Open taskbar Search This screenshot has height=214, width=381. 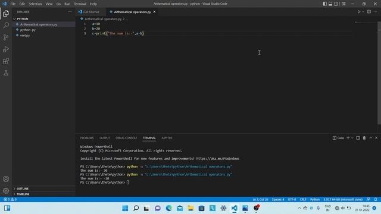(136, 208)
